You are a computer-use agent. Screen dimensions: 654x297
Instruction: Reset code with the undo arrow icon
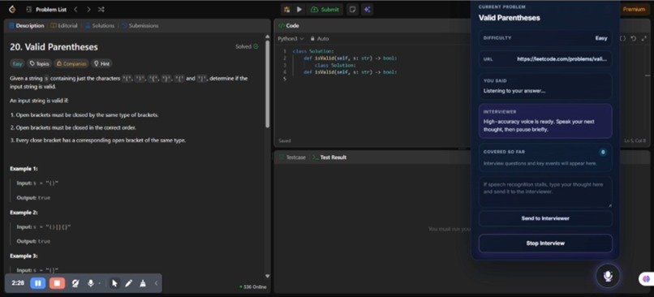[633, 38]
